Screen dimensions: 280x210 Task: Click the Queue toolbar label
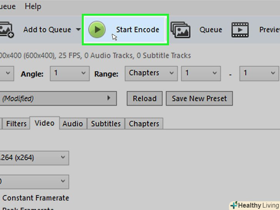pos(211,30)
